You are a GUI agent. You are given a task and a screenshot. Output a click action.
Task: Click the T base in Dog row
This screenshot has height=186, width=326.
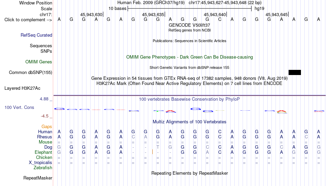158,147
